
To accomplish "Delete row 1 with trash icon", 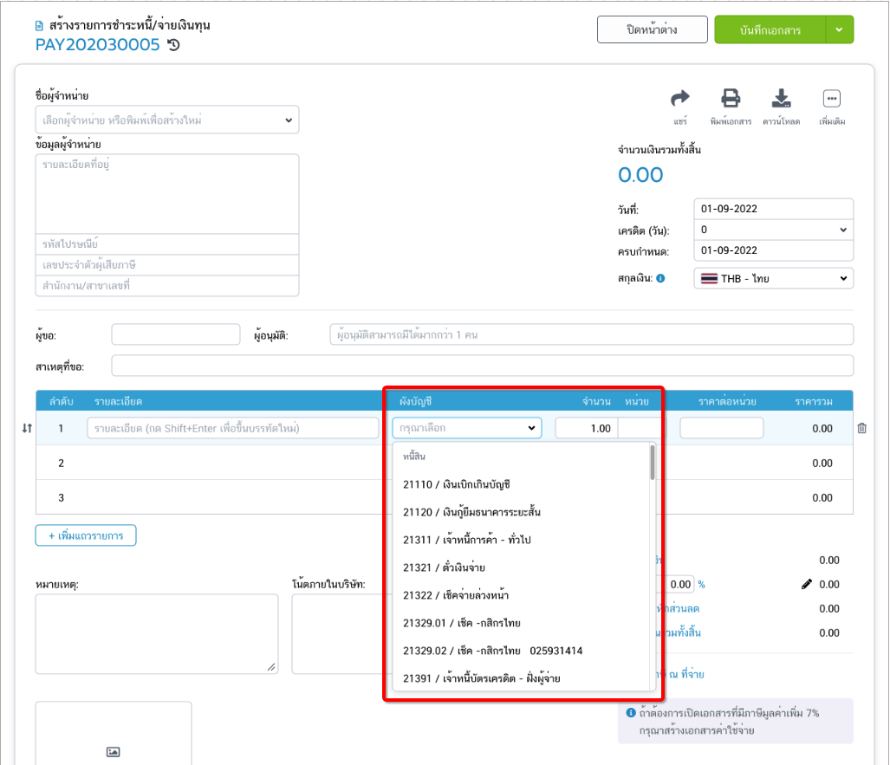I will coord(861,428).
